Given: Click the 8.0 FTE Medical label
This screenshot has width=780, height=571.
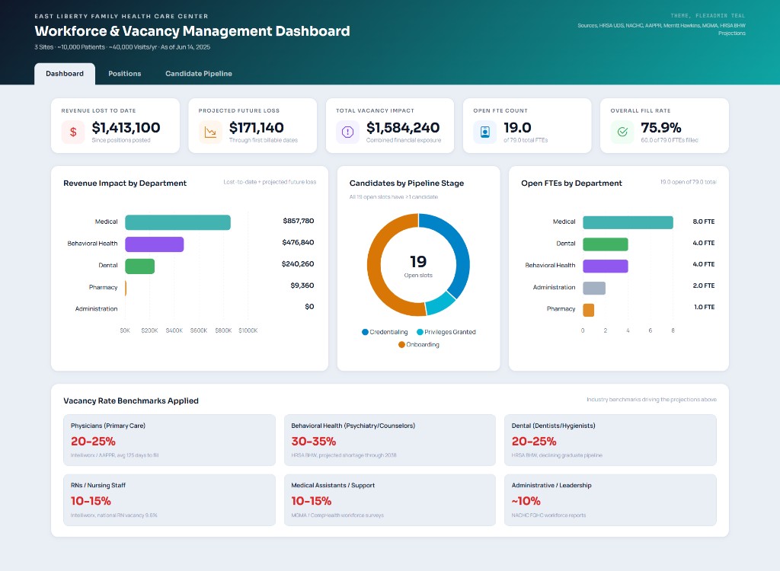Looking at the screenshot, I should (704, 222).
